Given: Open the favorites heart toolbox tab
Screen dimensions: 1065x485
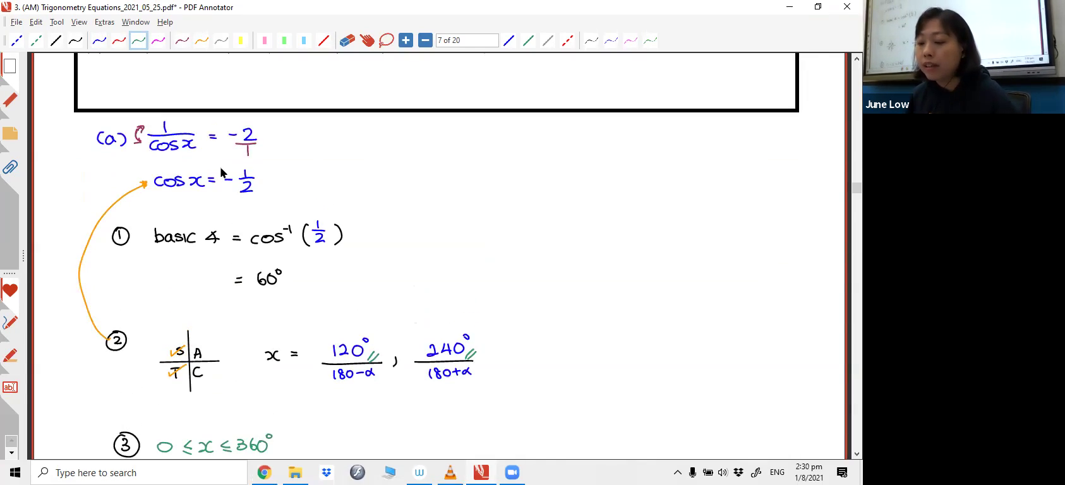Looking at the screenshot, I should 9,291.
